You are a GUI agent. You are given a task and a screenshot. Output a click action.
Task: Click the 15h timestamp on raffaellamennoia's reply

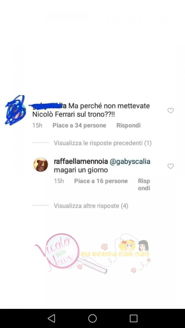(59, 181)
